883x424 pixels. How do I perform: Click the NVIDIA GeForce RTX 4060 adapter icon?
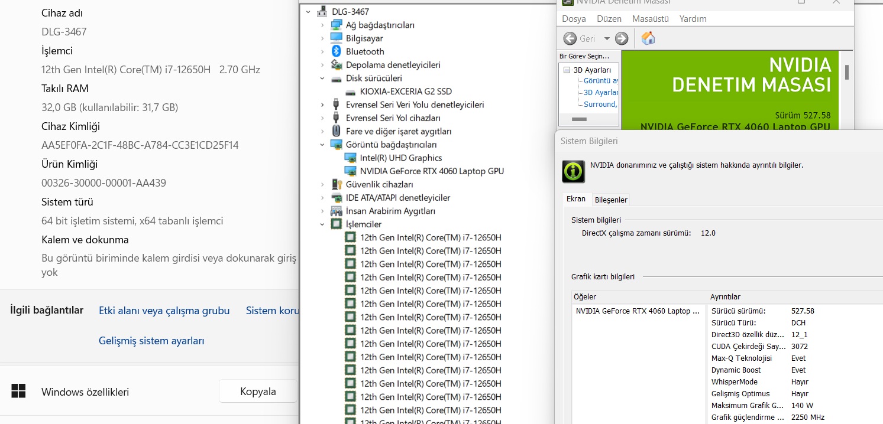pos(351,171)
